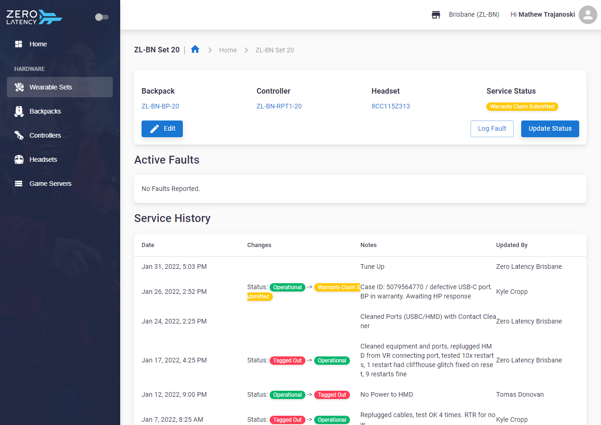Click the Home breadcrumb link

228,50
